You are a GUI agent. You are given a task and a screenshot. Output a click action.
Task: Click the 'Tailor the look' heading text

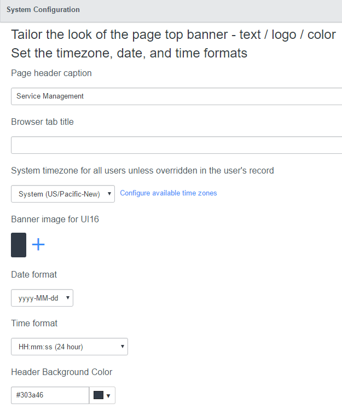coord(173,34)
